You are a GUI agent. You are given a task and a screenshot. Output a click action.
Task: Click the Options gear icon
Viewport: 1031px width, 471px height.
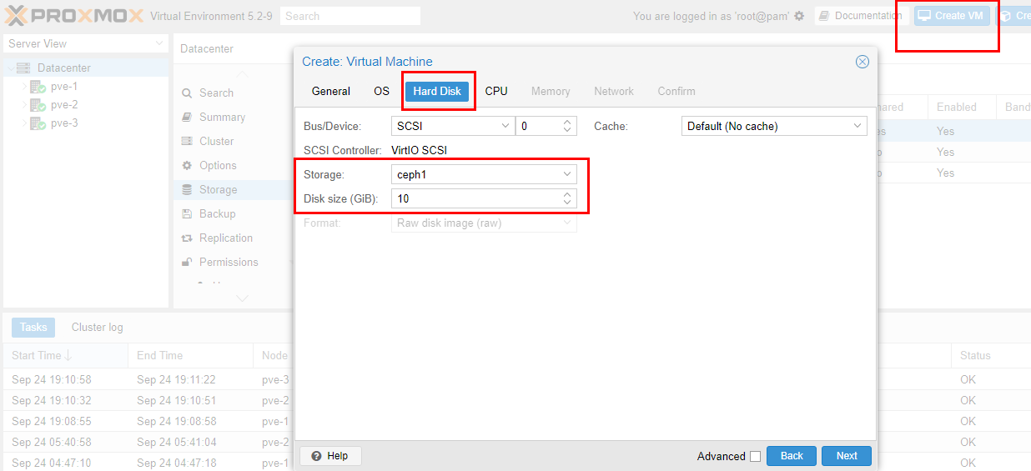tap(187, 166)
